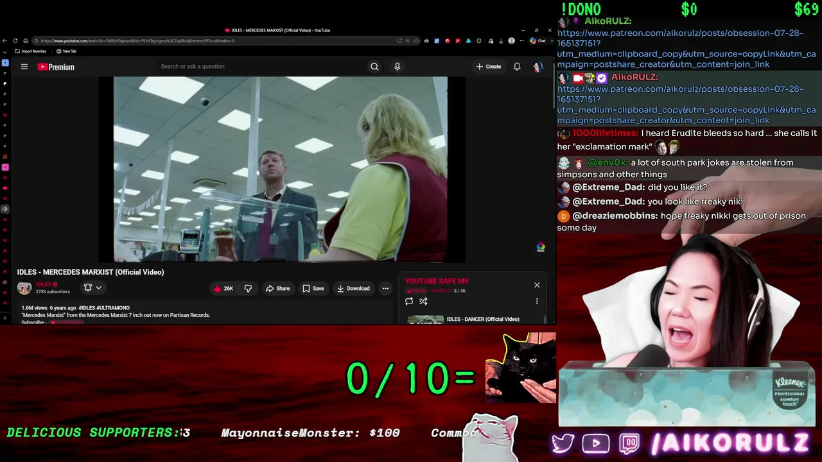Click the video title text
This screenshot has width=822, height=462.
coord(91,272)
